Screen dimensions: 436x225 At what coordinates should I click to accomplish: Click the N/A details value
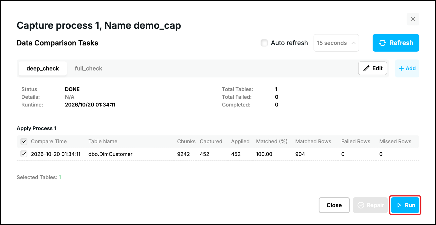point(70,97)
